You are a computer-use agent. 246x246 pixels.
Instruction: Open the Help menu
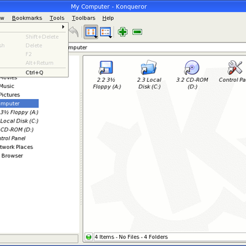tap(108, 18)
